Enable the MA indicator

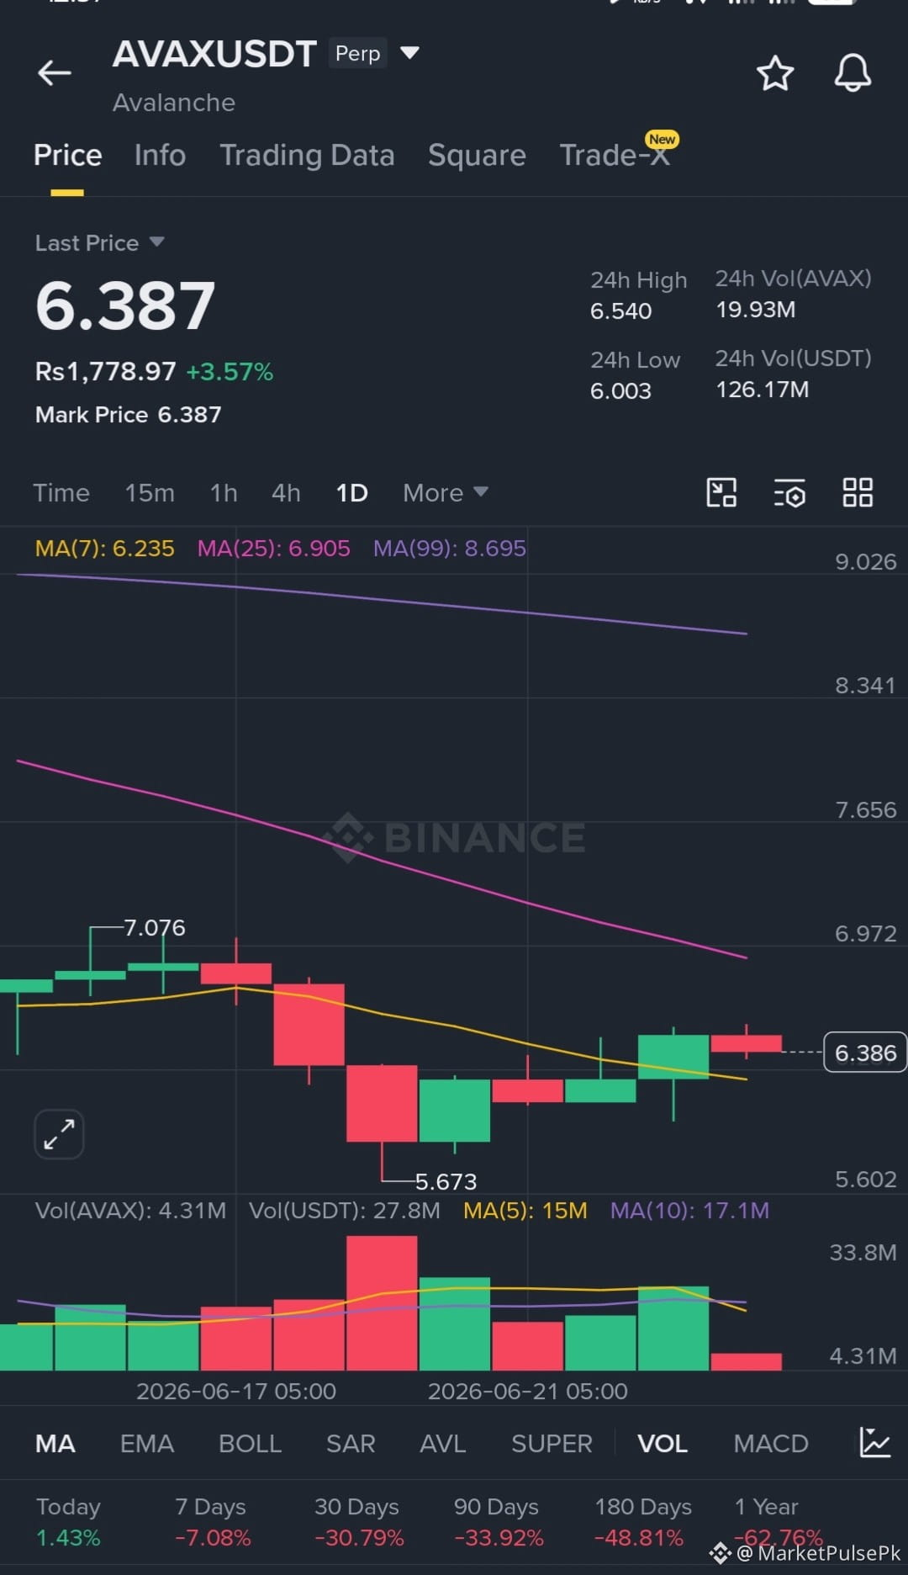tap(55, 1444)
